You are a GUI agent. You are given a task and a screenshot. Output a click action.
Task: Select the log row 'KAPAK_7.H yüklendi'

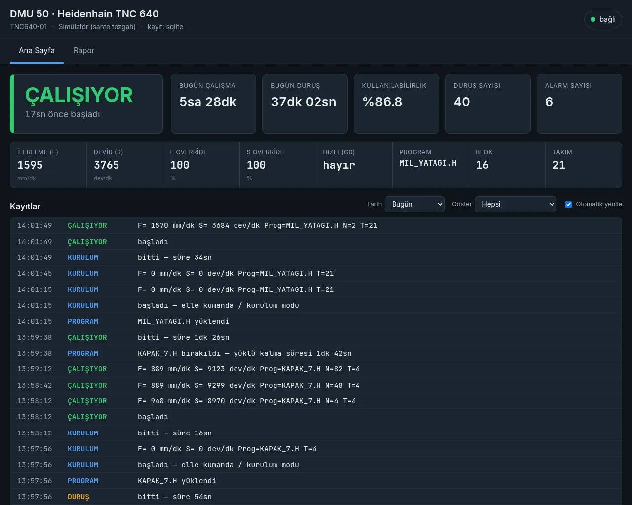coord(316,481)
